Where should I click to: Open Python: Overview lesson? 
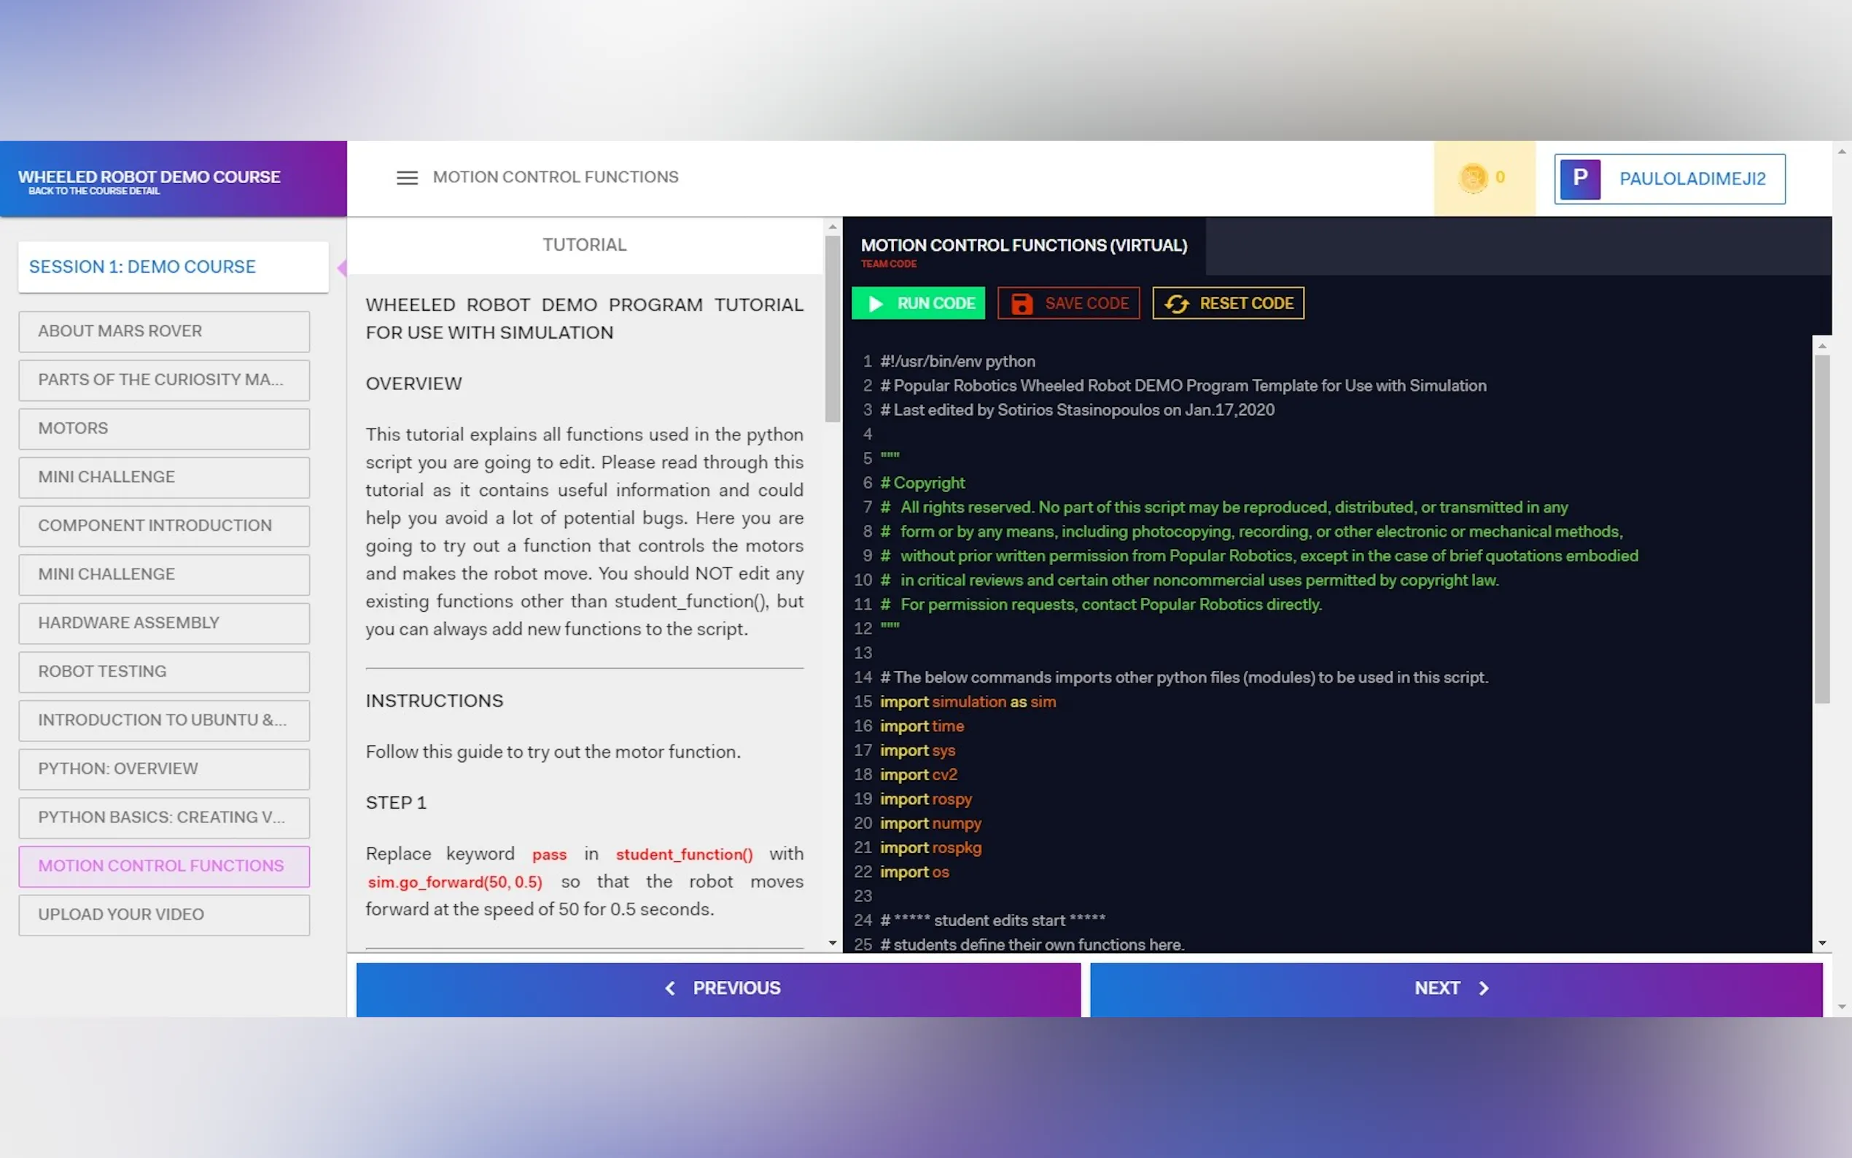[164, 769]
